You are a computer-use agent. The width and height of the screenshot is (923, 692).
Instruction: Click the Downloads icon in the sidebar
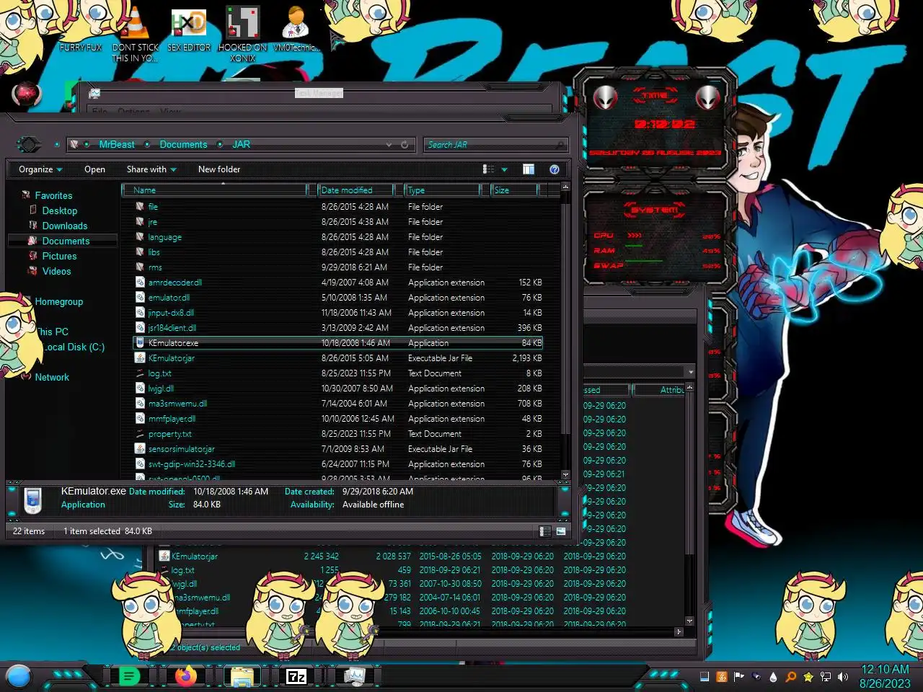coord(33,225)
